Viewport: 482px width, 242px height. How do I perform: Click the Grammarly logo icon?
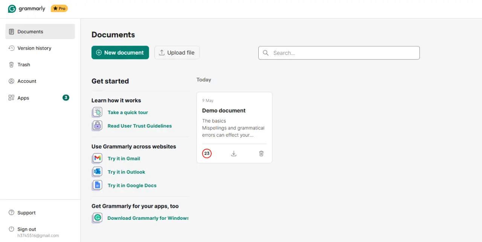(12, 9)
